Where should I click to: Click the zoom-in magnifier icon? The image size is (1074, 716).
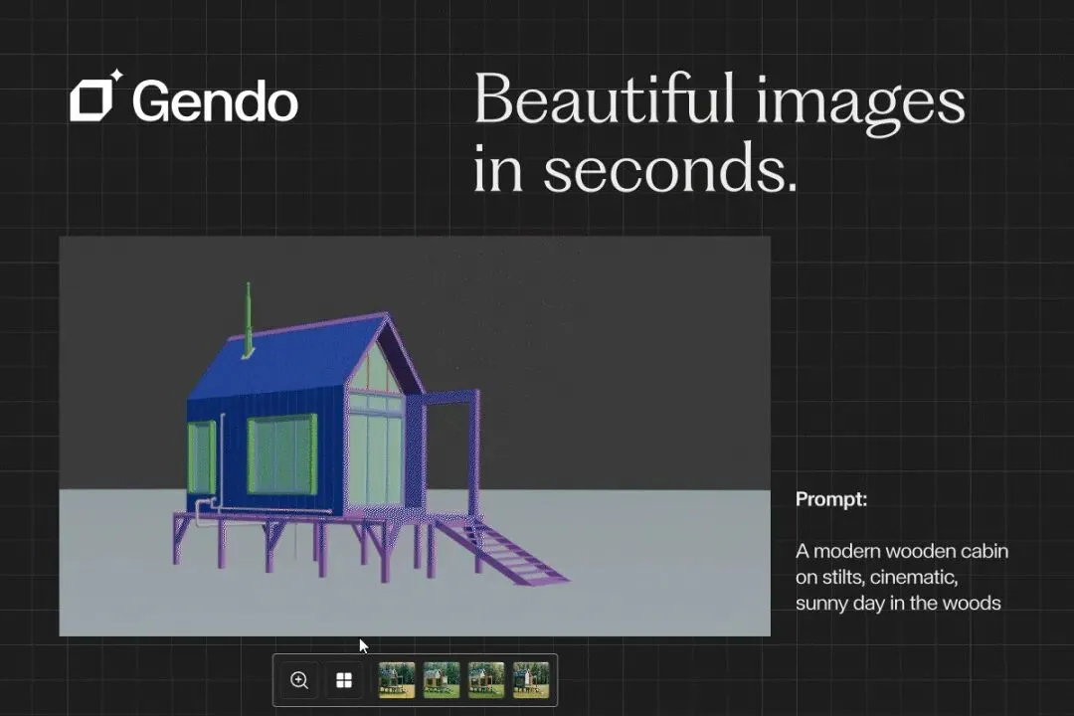(x=299, y=680)
